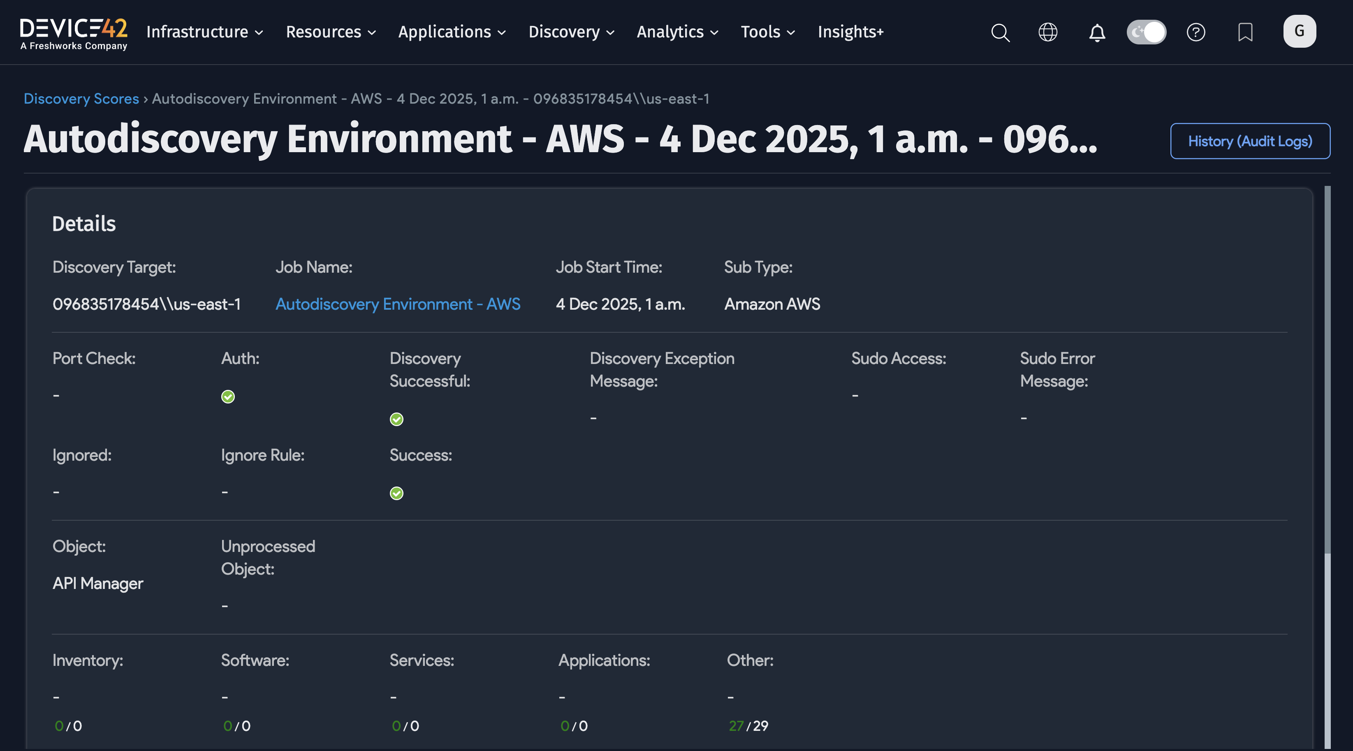Open the bookmark icon
1353x751 pixels.
click(x=1245, y=32)
